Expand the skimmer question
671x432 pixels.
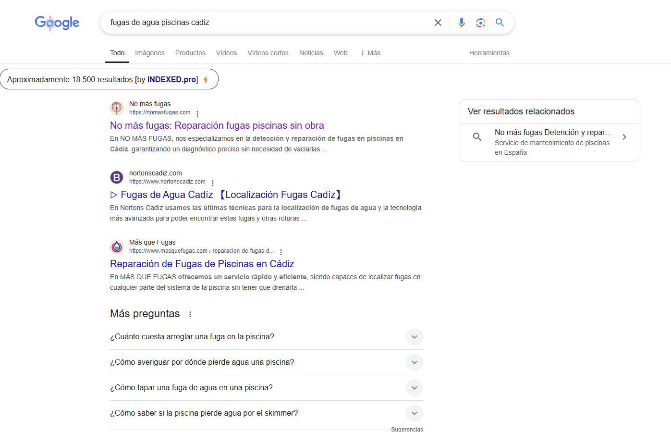tap(414, 413)
